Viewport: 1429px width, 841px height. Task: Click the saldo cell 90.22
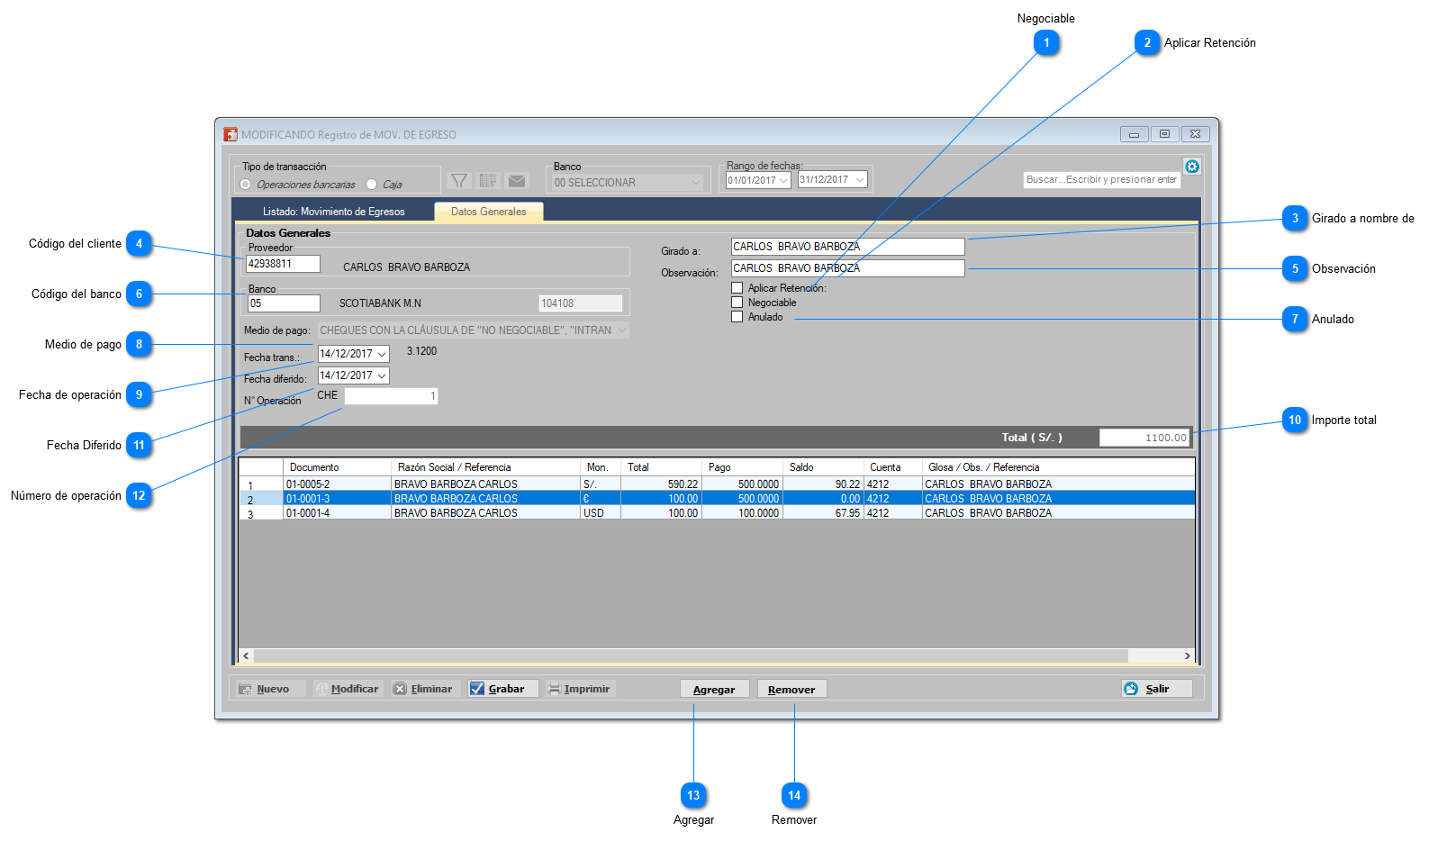point(823,484)
